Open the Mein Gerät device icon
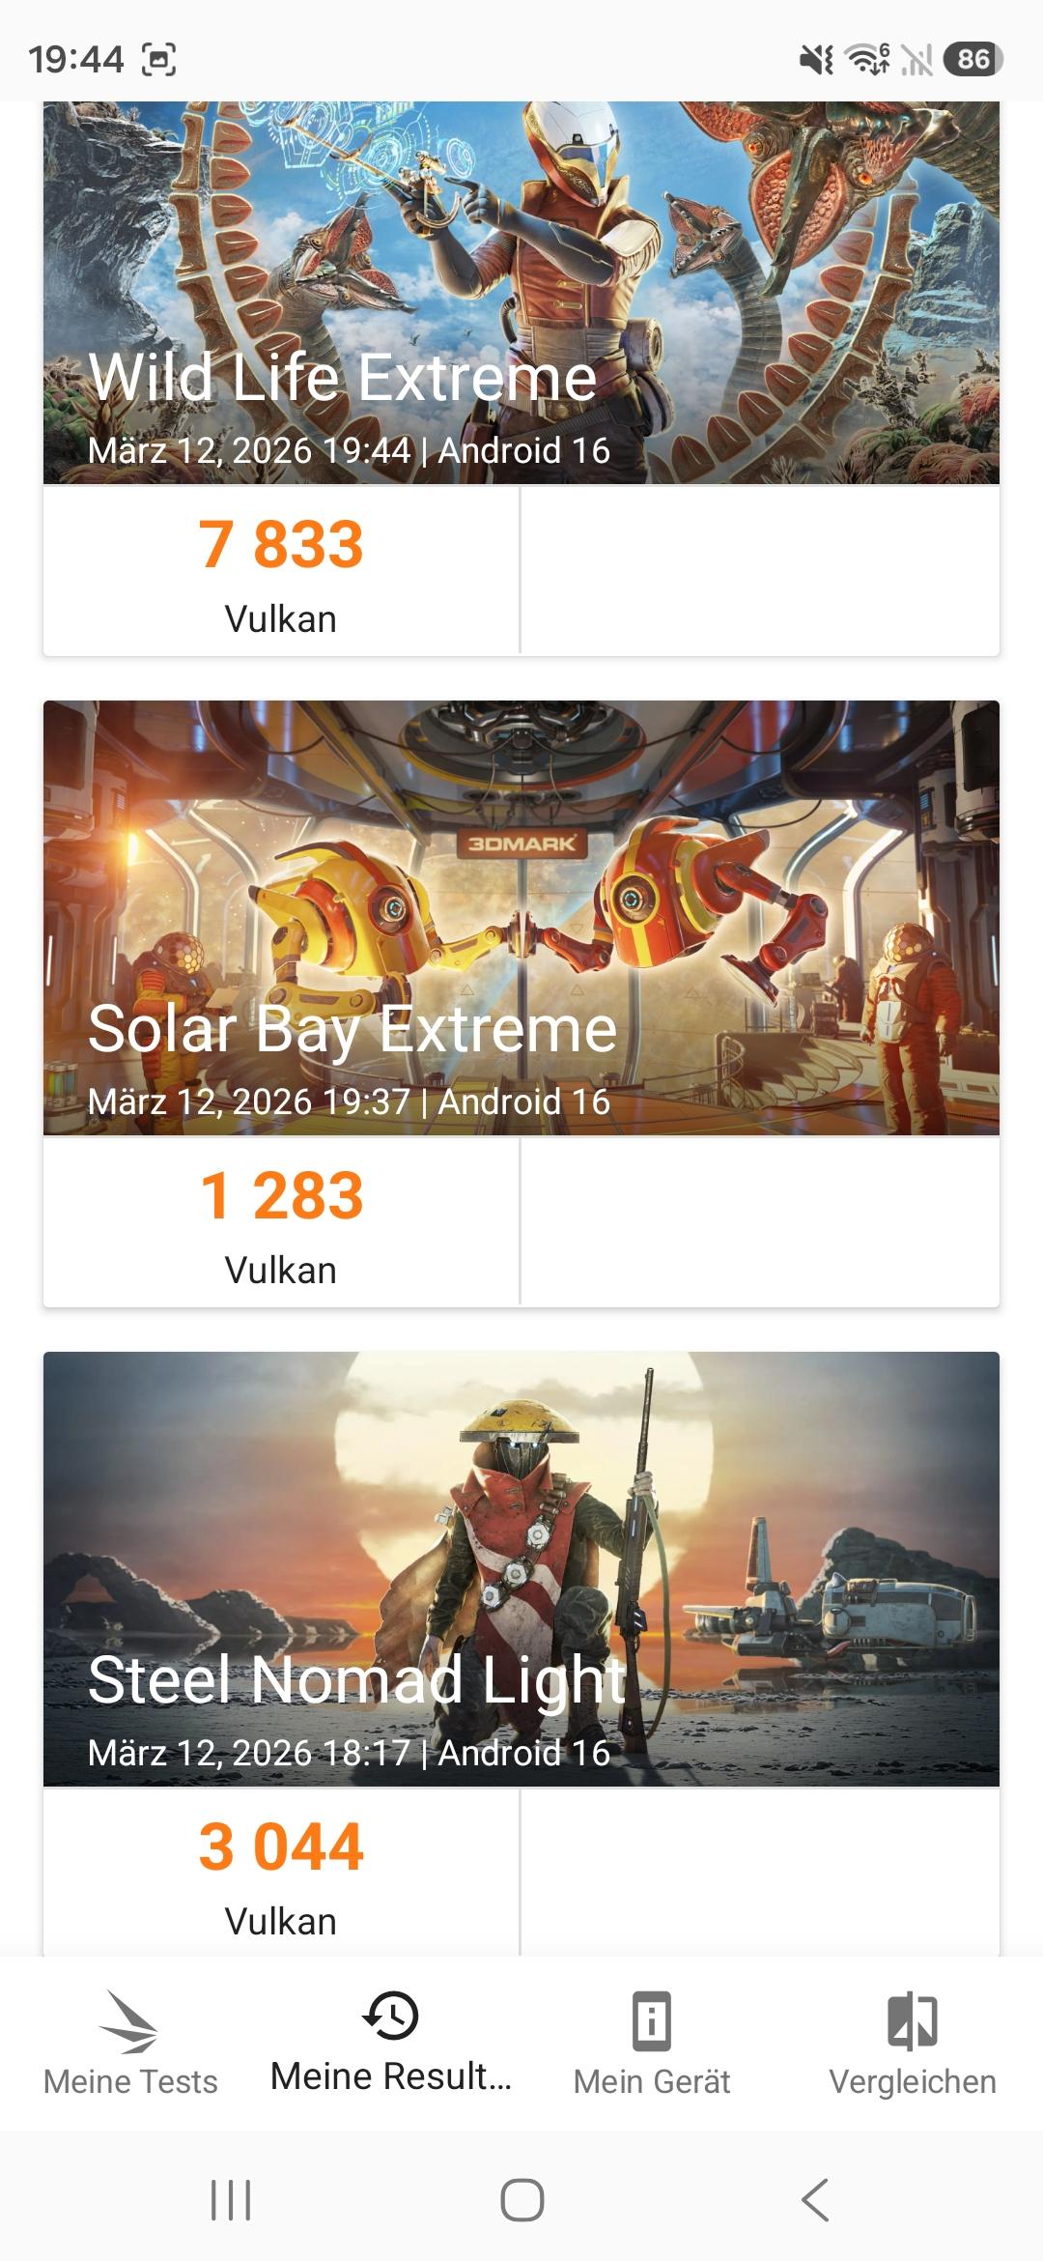 coord(652,2020)
